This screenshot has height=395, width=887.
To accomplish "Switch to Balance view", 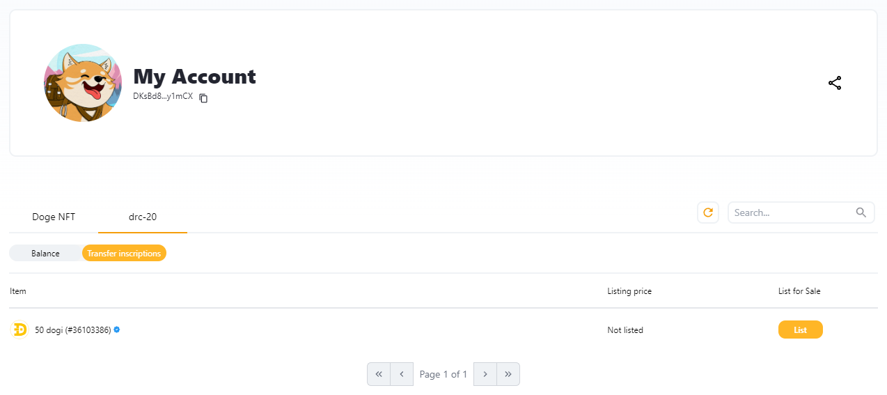I will [x=45, y=254].
